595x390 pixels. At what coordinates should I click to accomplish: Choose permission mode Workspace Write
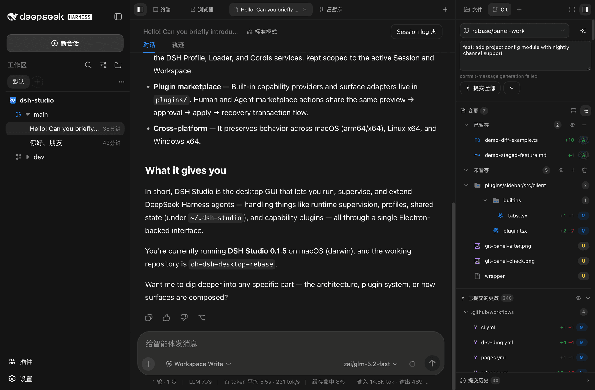[x=198, y=364]
